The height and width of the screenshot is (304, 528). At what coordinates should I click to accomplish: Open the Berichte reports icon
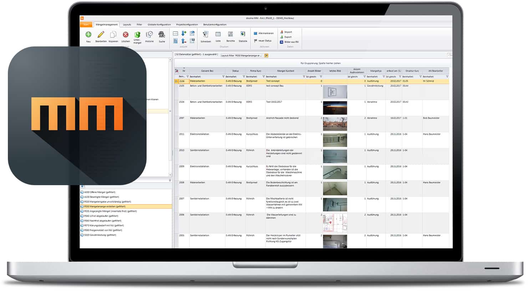click(230, 34)
